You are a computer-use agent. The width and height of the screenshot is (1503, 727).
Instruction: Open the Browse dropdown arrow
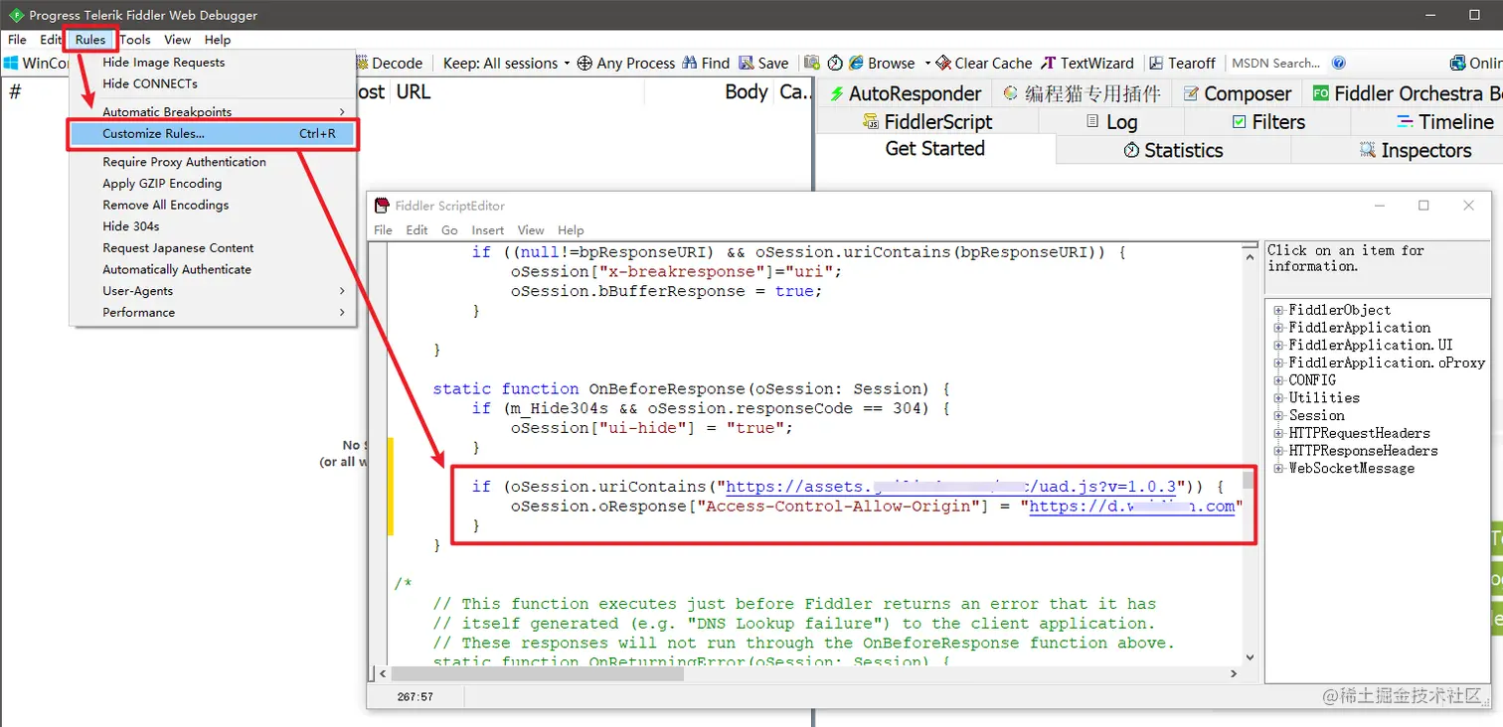tap(927, 63)
